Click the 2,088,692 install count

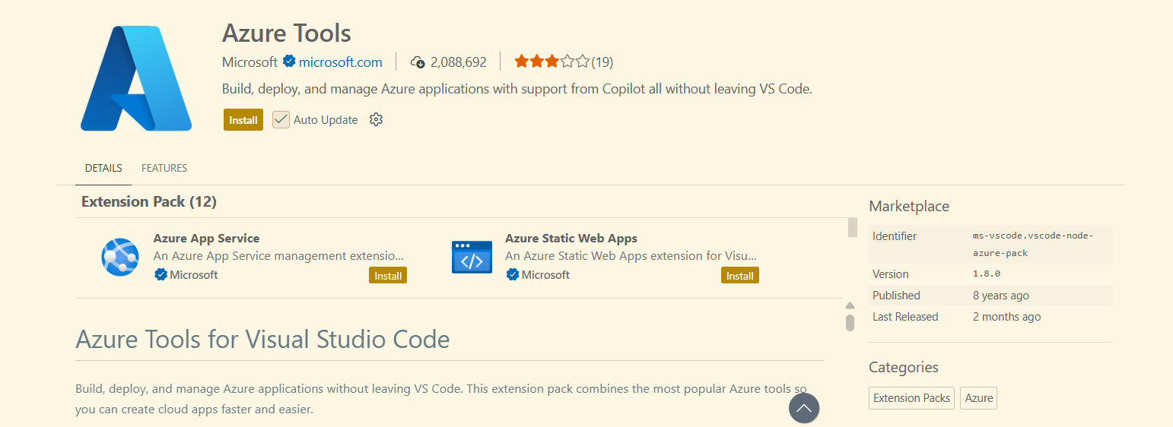point(458,62)
